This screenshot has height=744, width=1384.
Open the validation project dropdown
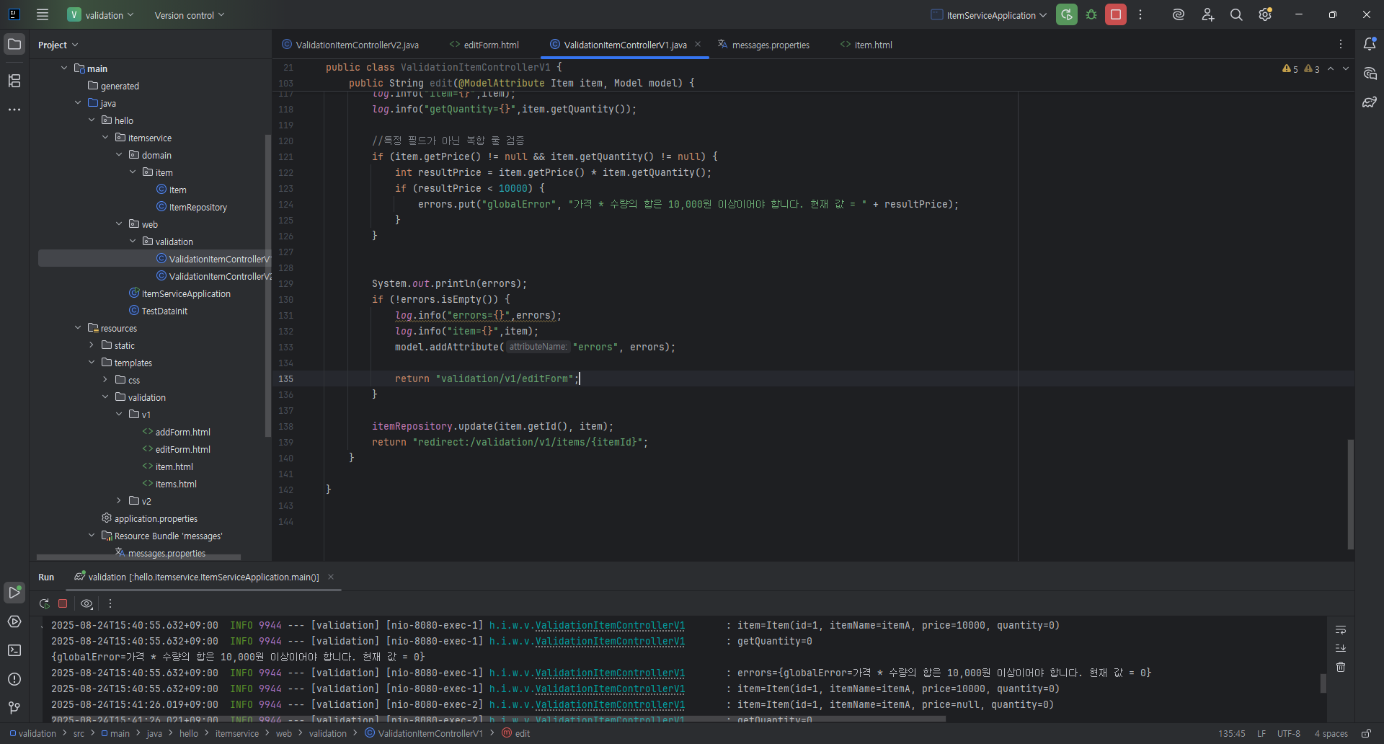pyautogui.click(x=100, y=14)
